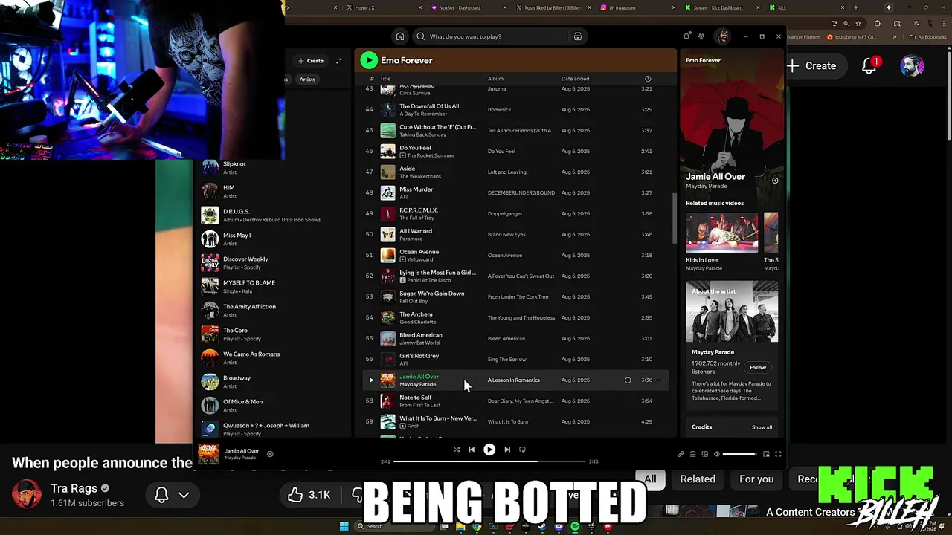Open YouTube account avatar menu
This screenshot has width=952, height=535.
(x=912, y=65)
